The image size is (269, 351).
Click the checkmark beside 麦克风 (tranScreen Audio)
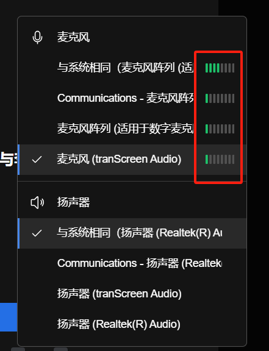[37, 160]
